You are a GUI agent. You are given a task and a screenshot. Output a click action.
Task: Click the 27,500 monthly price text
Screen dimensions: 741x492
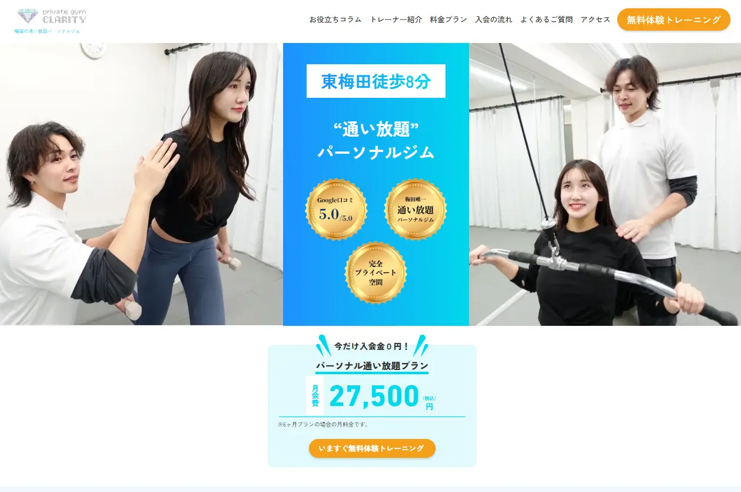[x=374, y=396]
